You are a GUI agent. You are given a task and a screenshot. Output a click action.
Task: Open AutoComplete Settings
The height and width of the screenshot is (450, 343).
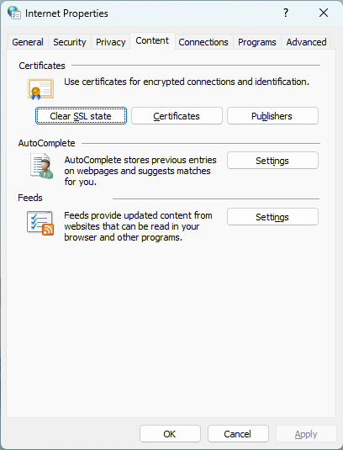(272, 161)
